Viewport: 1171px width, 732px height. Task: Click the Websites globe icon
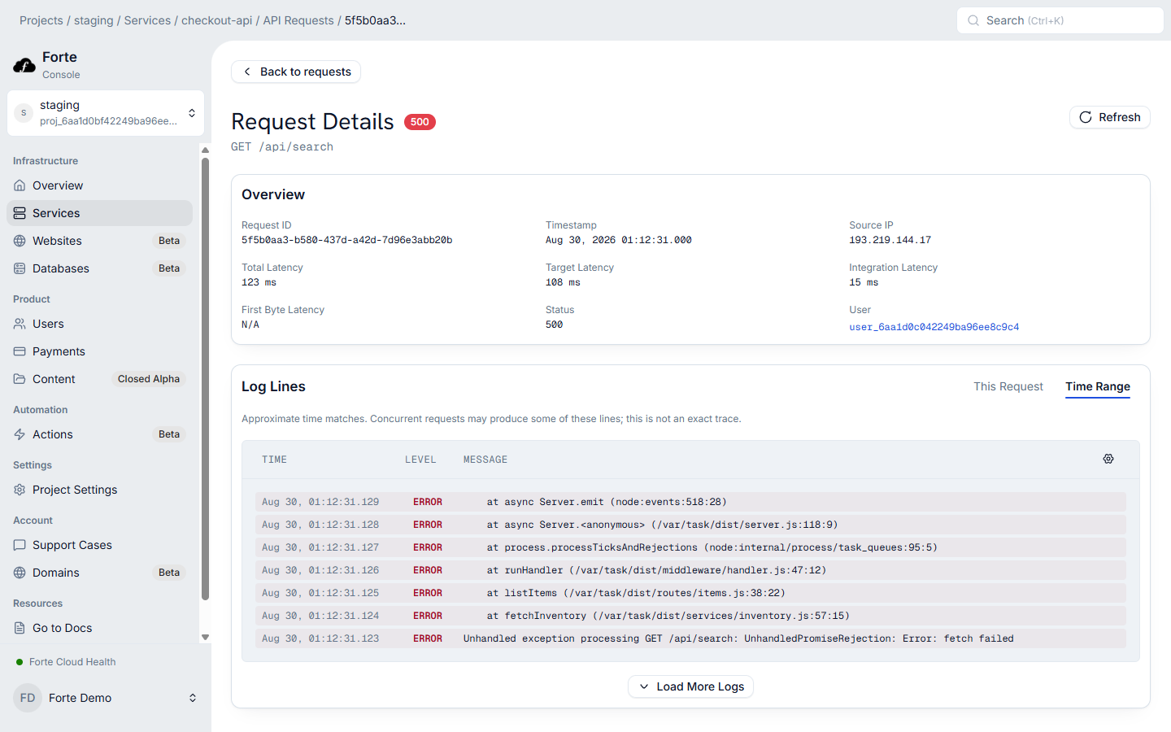pos(20,241)
